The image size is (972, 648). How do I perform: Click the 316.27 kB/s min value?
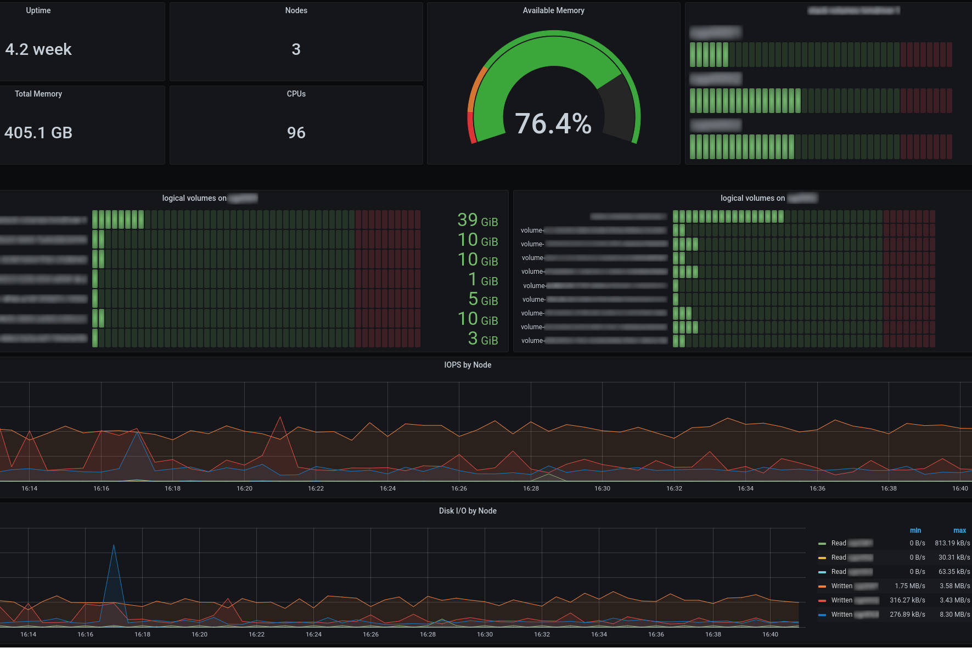pos(908,600)
